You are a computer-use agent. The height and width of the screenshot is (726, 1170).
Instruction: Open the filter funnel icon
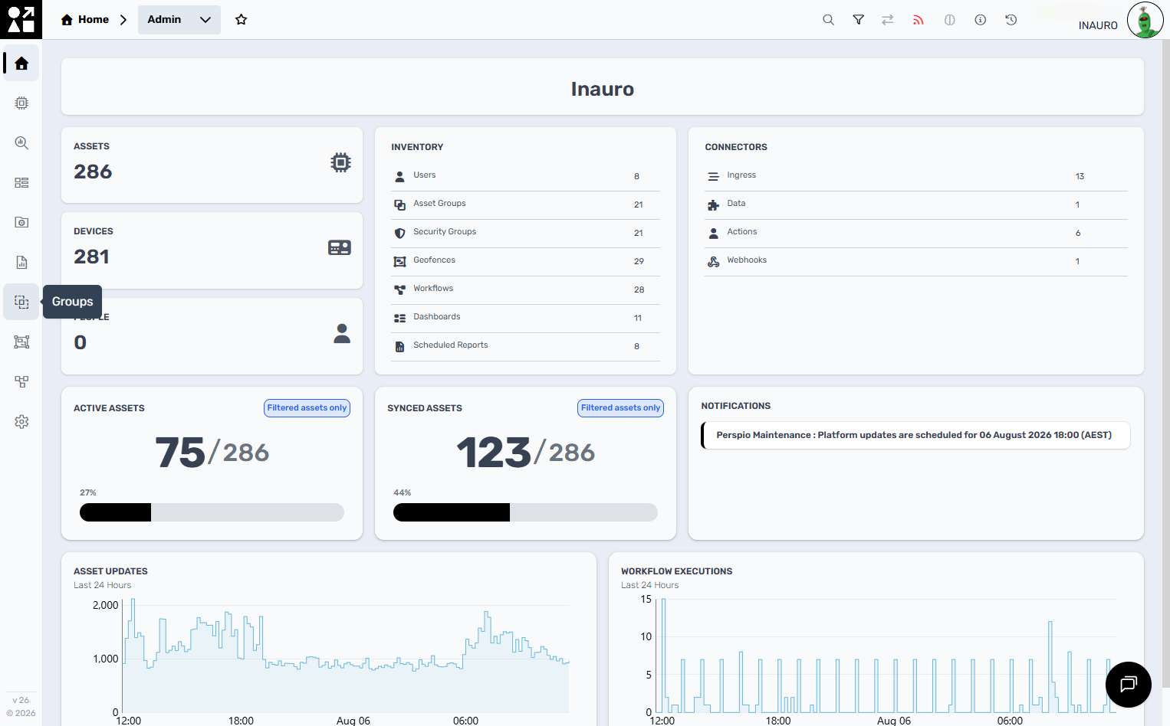pyautogui.click(x=859, y=20)
